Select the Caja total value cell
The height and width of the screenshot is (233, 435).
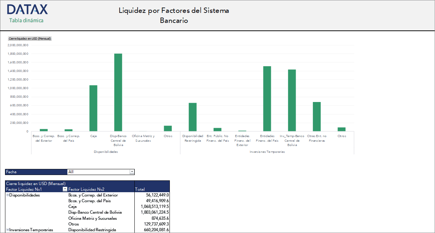click(x=155, y=206)
